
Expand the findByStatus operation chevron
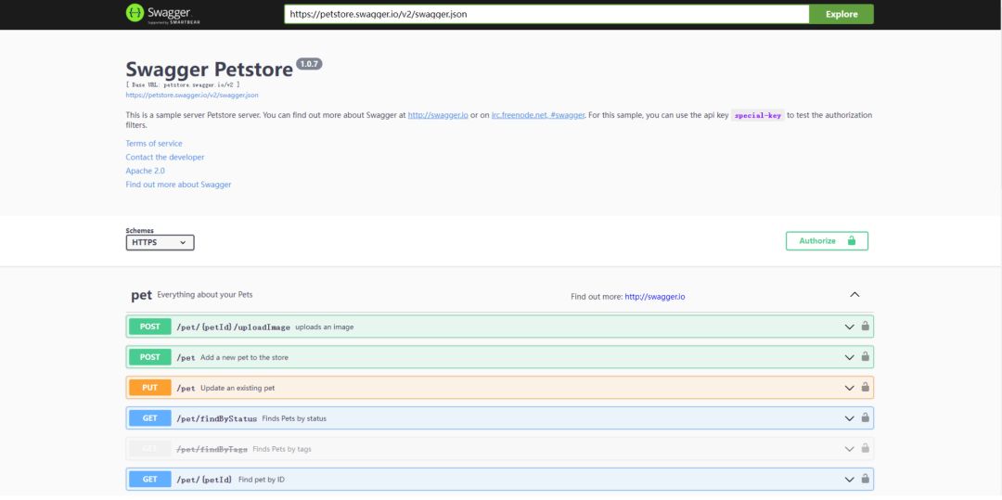pos(849,419)
